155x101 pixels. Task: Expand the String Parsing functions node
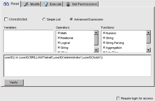coord(104,43)
